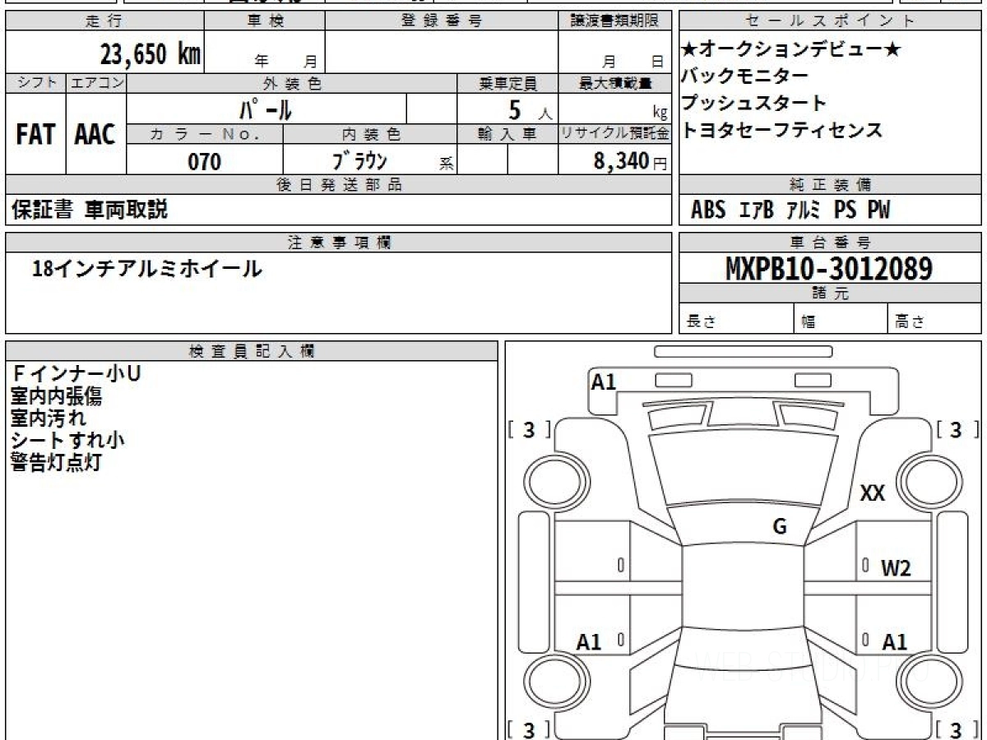Click the inspector note シートすれ小
Image resolution: width=987 pixels, height=740 pixels.
(x=68, y=440)
